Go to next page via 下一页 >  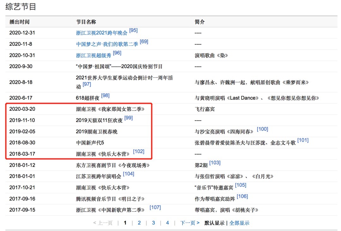point(190,223)
